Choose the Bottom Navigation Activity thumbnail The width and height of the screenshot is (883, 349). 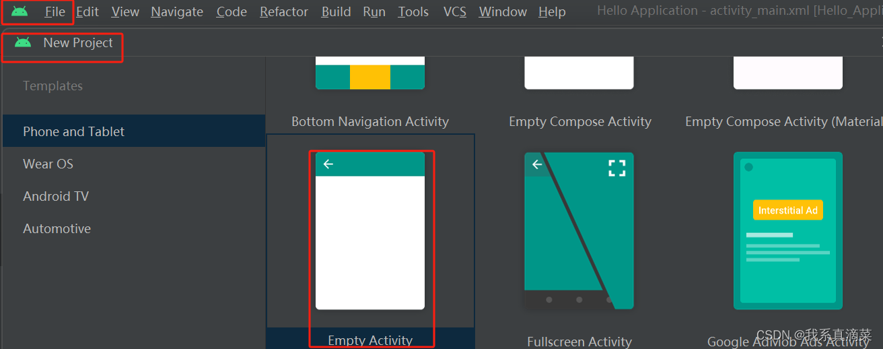point(370,73)
